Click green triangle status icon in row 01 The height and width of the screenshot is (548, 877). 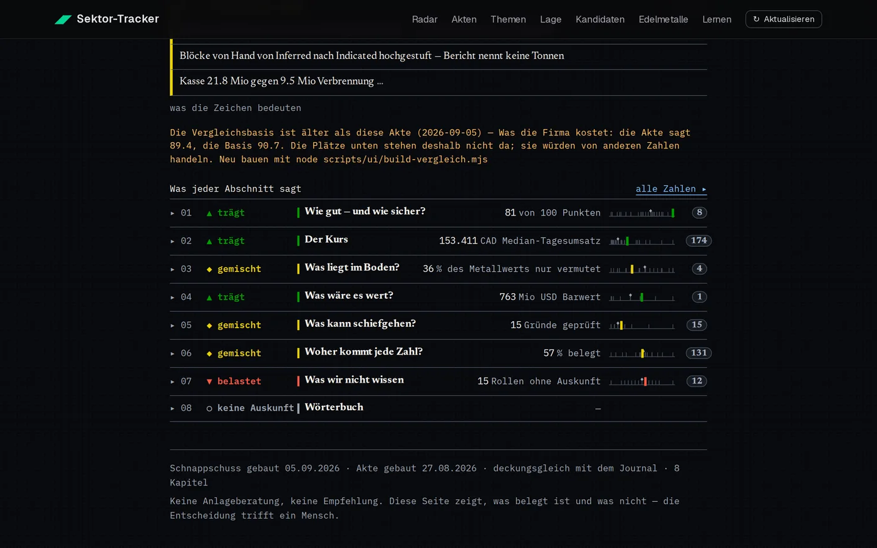pos(209,213)
